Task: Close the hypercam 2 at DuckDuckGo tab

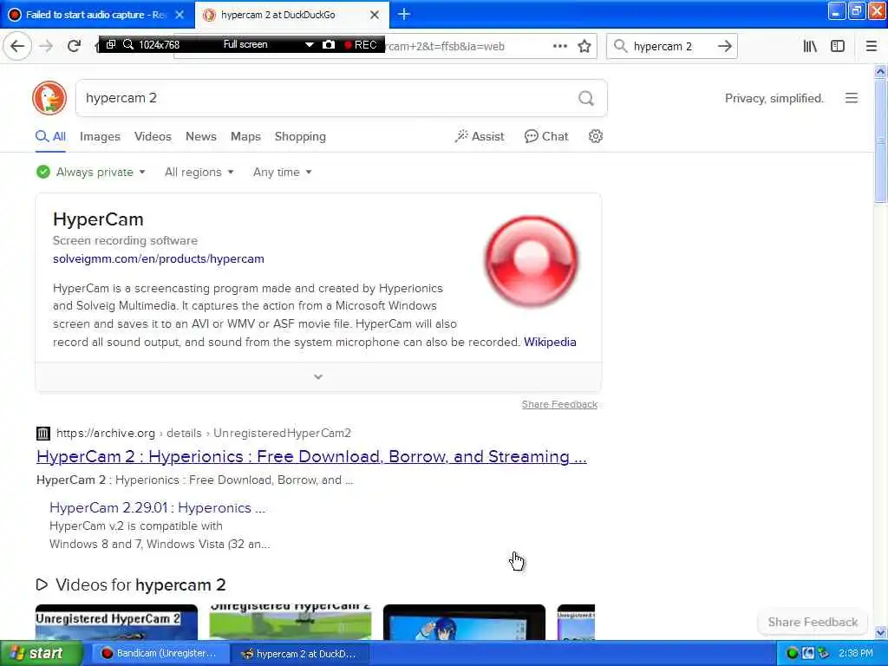Action: (x=375, y=16)
